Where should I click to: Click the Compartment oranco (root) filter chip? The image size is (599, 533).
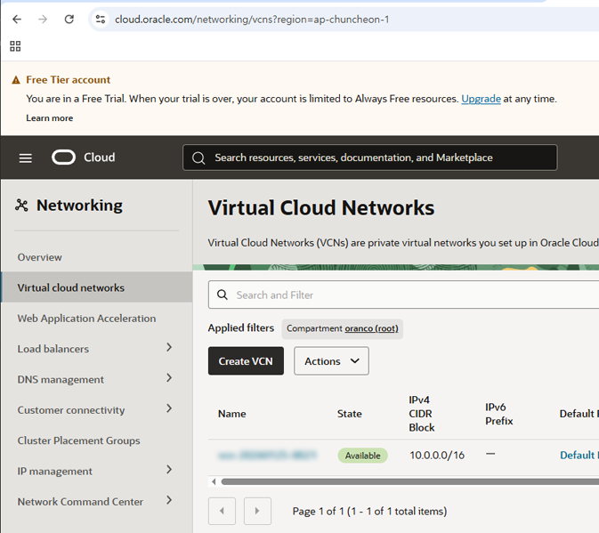[342, 328]
